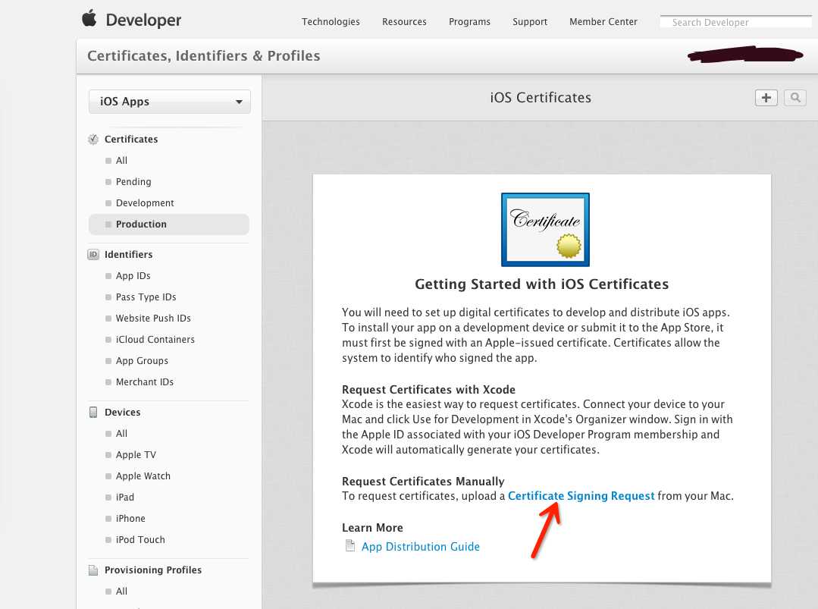Open Merchant IDs

[145, 382]
